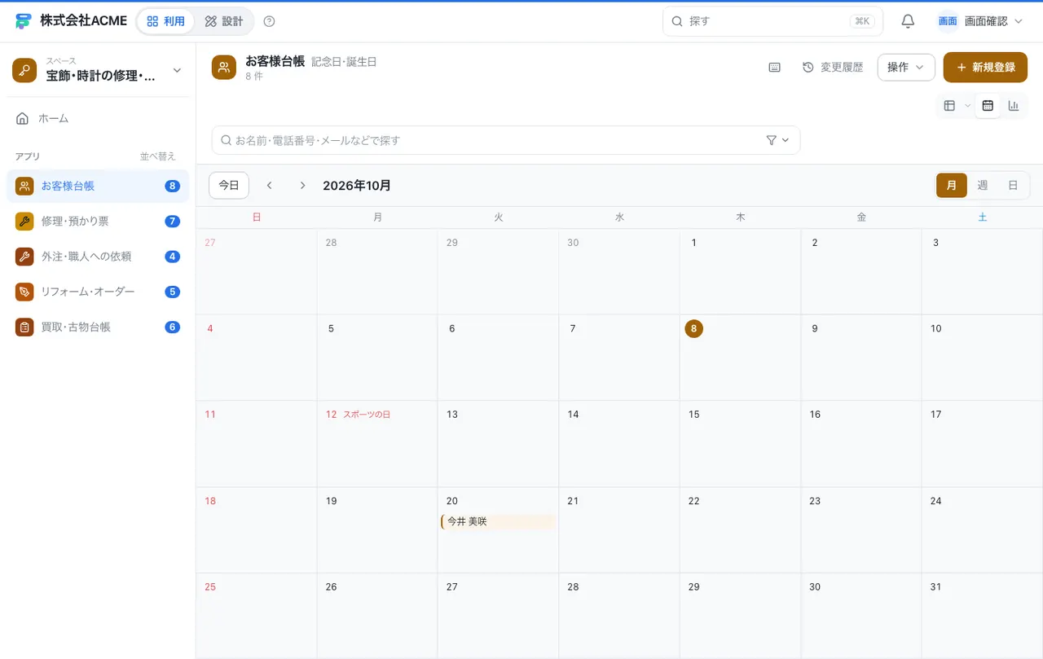Go to next month arrow

302,186
